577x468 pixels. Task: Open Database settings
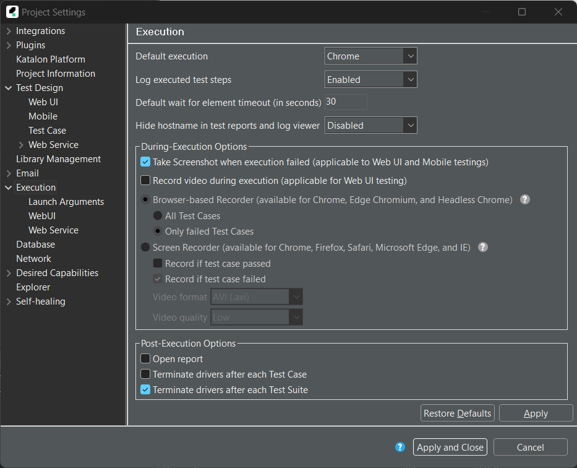[35, 245]
